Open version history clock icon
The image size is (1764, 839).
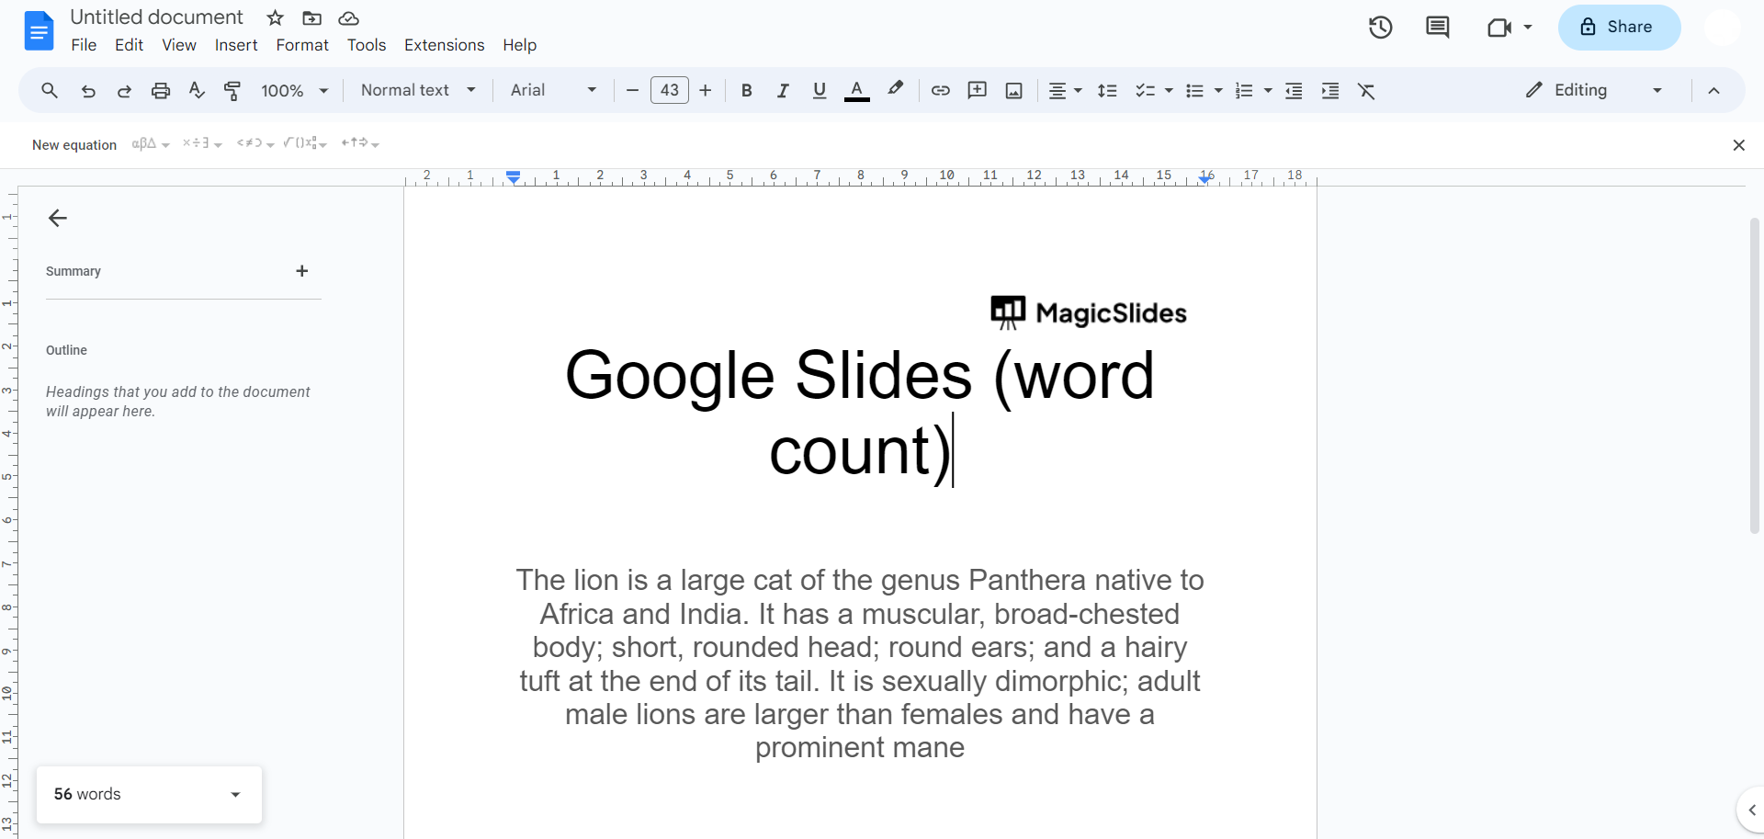tap(1380, 28)
